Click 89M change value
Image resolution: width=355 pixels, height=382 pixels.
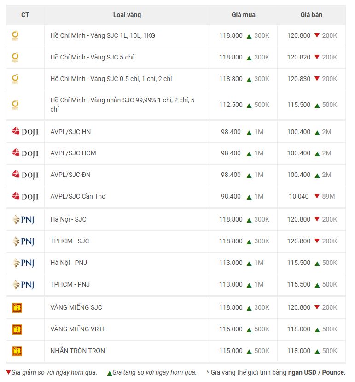328,196
